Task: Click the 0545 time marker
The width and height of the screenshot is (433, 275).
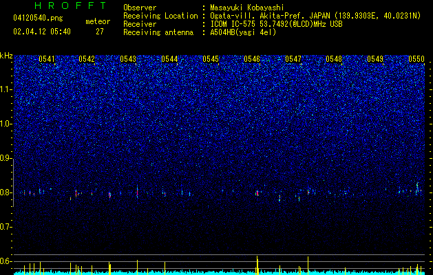Action: [x=211, y=59]
